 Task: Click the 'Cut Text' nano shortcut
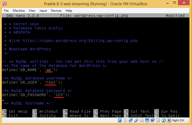click(x=137, y=111)
